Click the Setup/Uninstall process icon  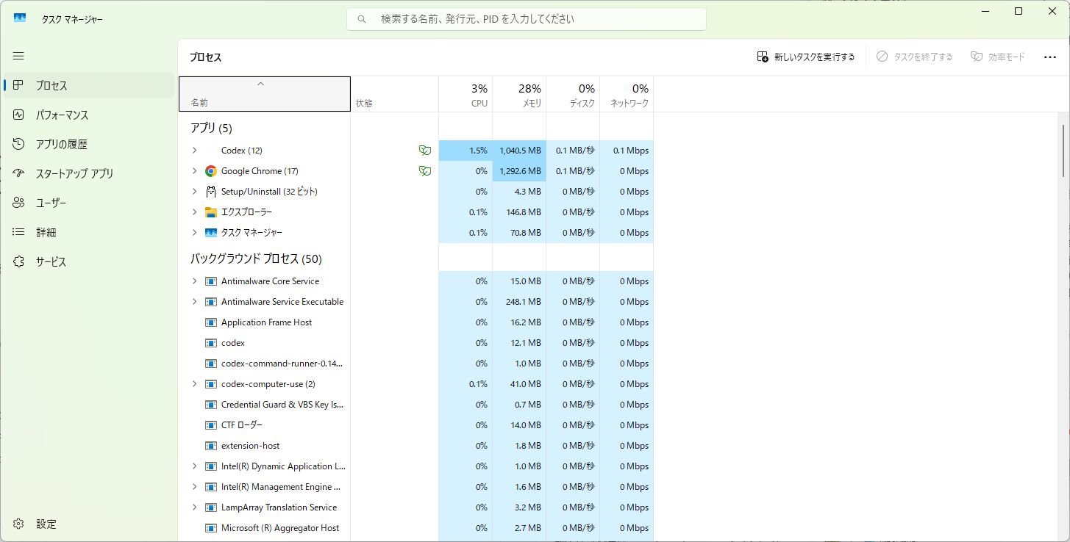(211, 192)
